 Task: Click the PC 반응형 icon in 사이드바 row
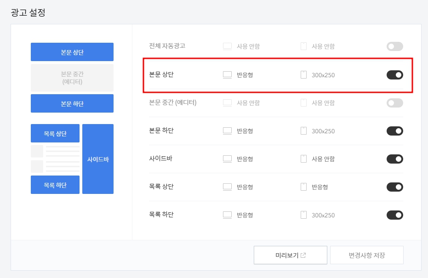tap(227, 159)
